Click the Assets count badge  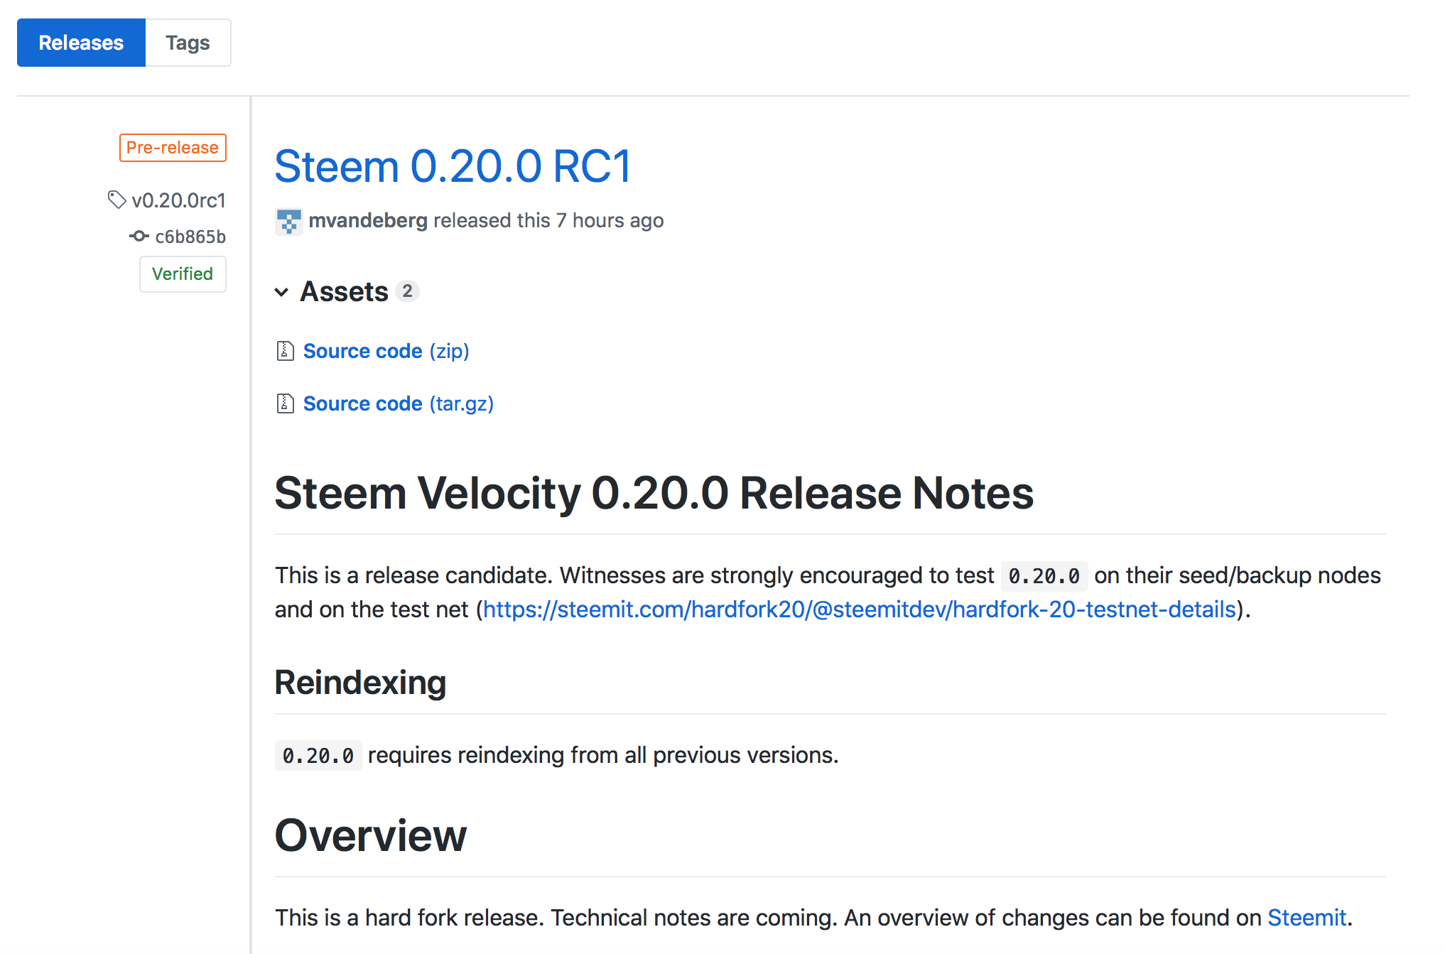coord(407,291)
